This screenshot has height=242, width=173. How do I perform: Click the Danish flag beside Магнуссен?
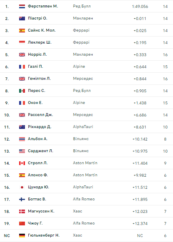(22, 212)
